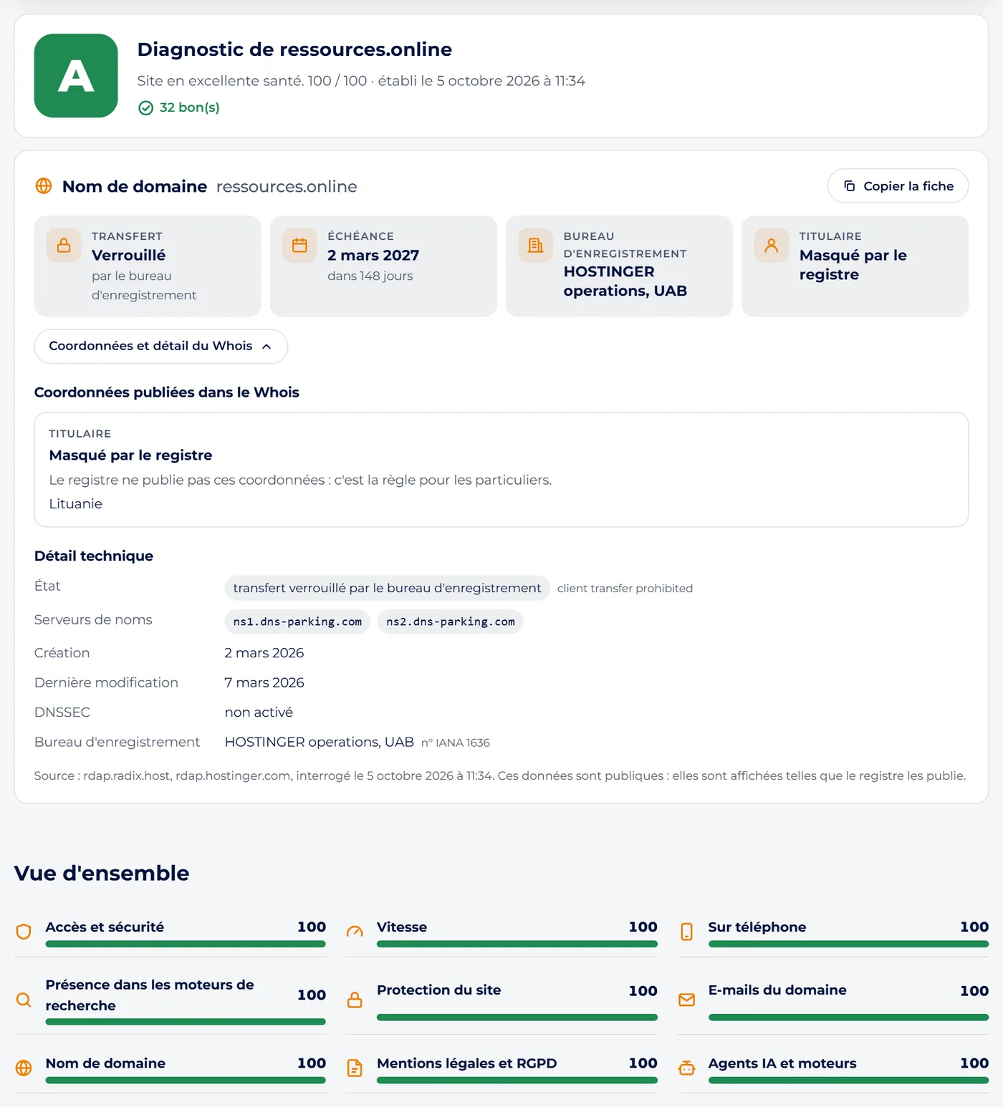Open Nom de domaine in Vue d'ensemble
1003x1107 pixels.
171,1068
